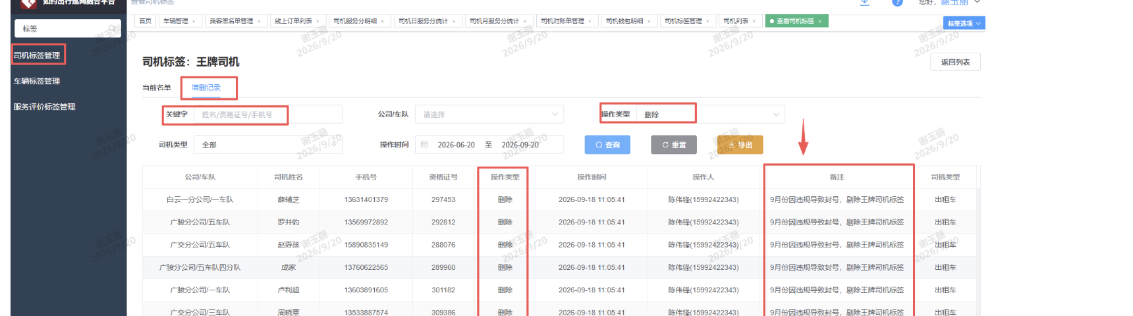Close the 乘客黑名单管理 tab

tap(259, 21)
